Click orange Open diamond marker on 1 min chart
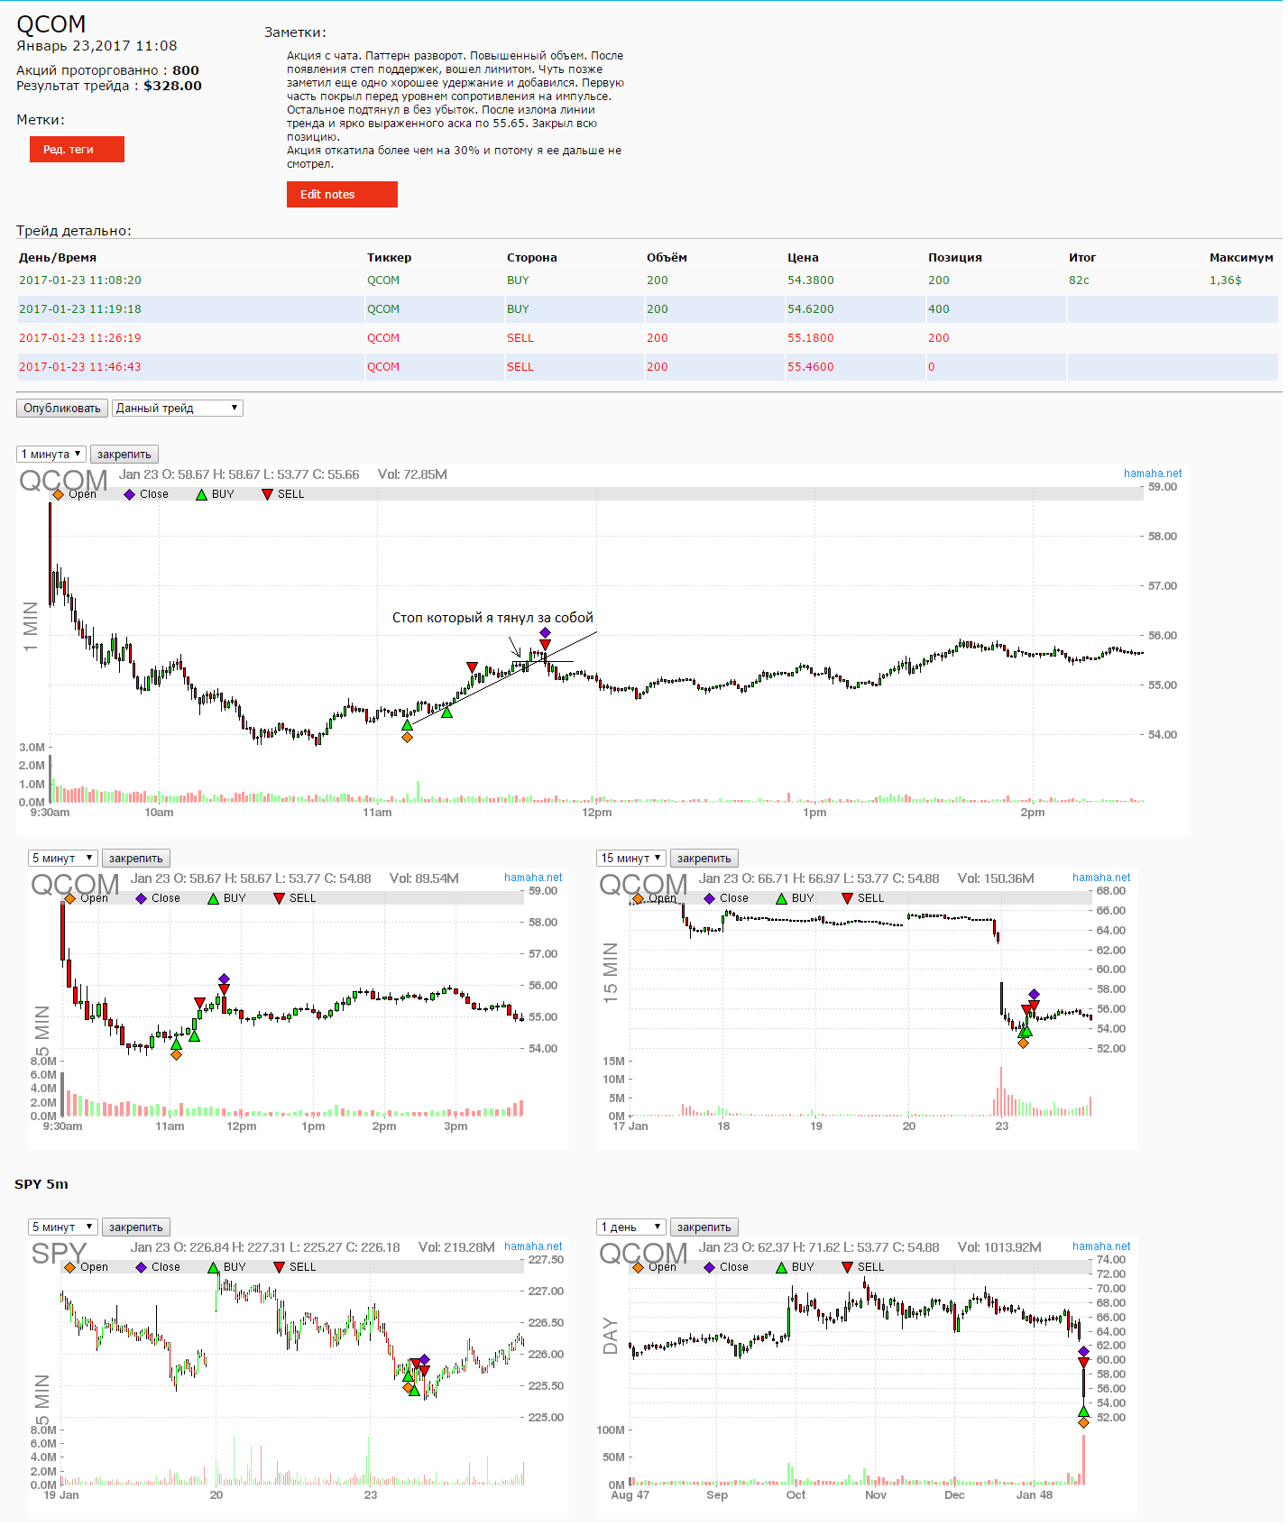This screenshot has width=1288, height=1526. 407,737
